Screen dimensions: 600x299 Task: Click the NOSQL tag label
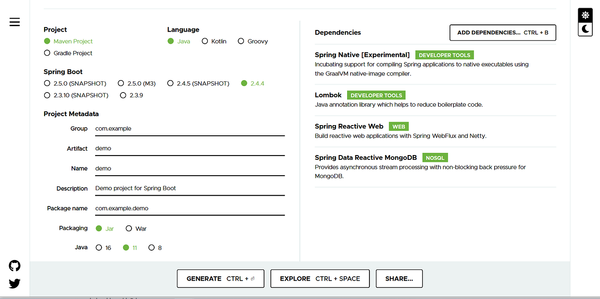click(x=435, y=158)
